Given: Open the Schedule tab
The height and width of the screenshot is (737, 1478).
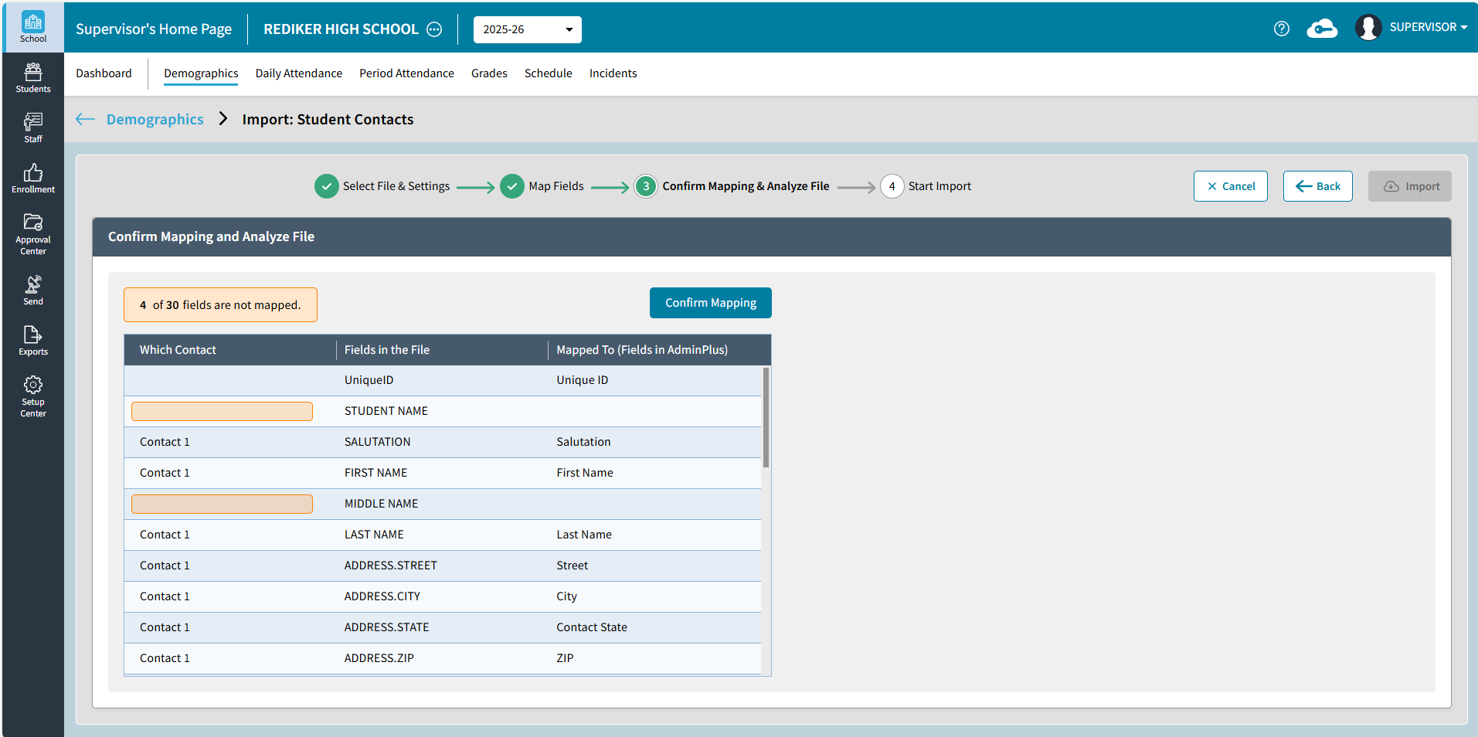Looking at the screenshot, I should 549,73.
